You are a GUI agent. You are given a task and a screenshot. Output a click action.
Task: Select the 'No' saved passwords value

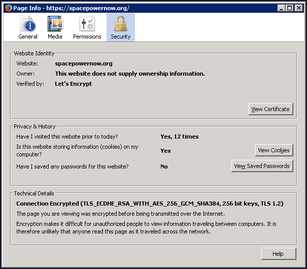tap(164, 166)
